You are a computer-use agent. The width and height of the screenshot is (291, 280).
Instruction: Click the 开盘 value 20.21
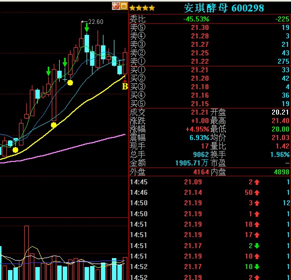281,112
